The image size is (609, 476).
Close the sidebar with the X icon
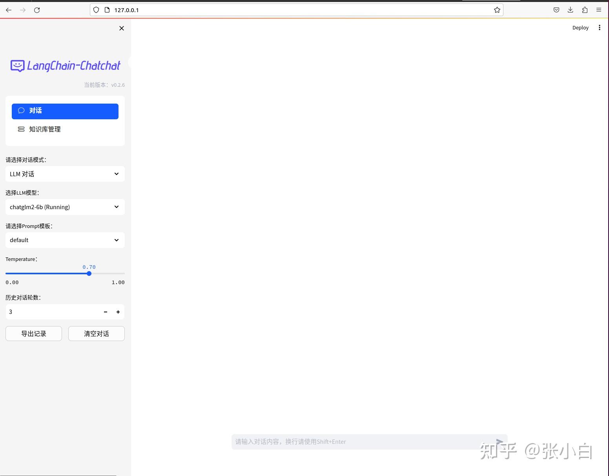122,28
